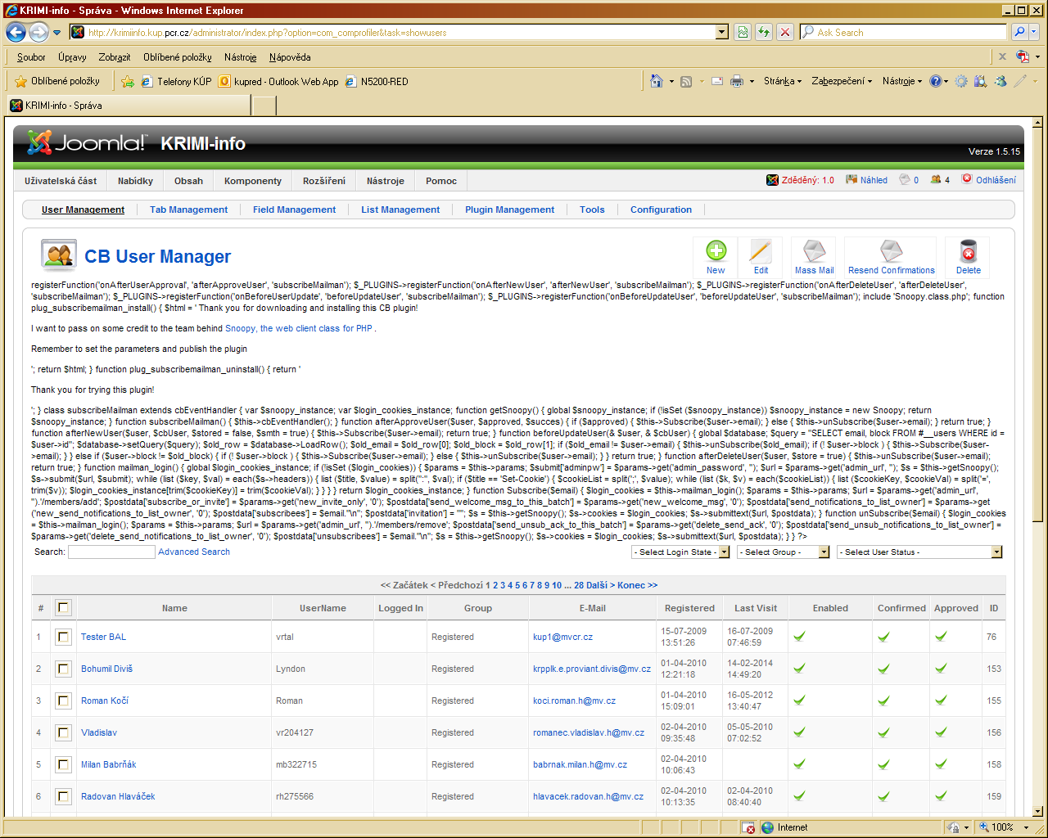Check the box for Tester BAL
Screen dimensions: 1048x838
click(63, 637)
